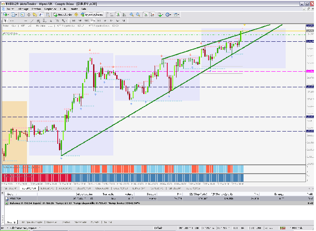Select the text (A) tool
The width and height of the screenshot is (316, 231).
[51, 21]
